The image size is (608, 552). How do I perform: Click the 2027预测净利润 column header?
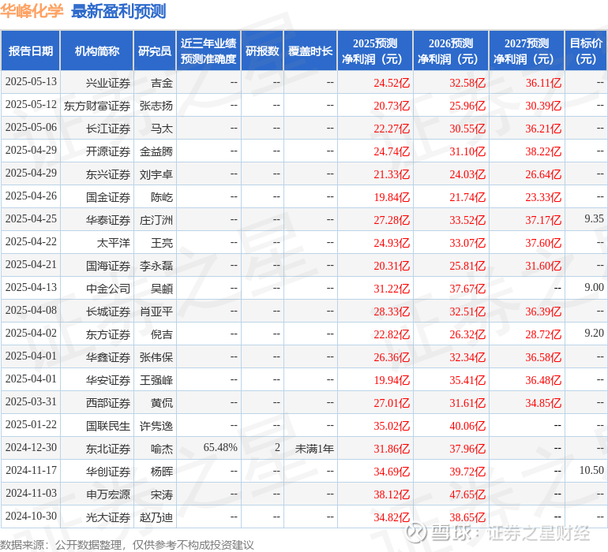click(x=527, y=50)
